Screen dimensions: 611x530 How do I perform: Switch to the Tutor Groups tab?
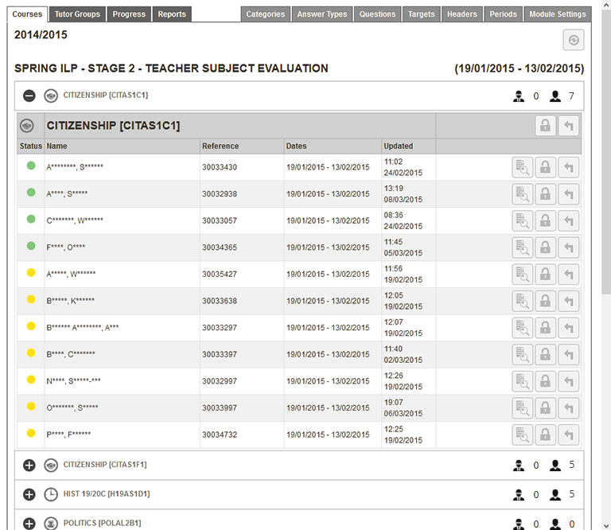[77, 14]
